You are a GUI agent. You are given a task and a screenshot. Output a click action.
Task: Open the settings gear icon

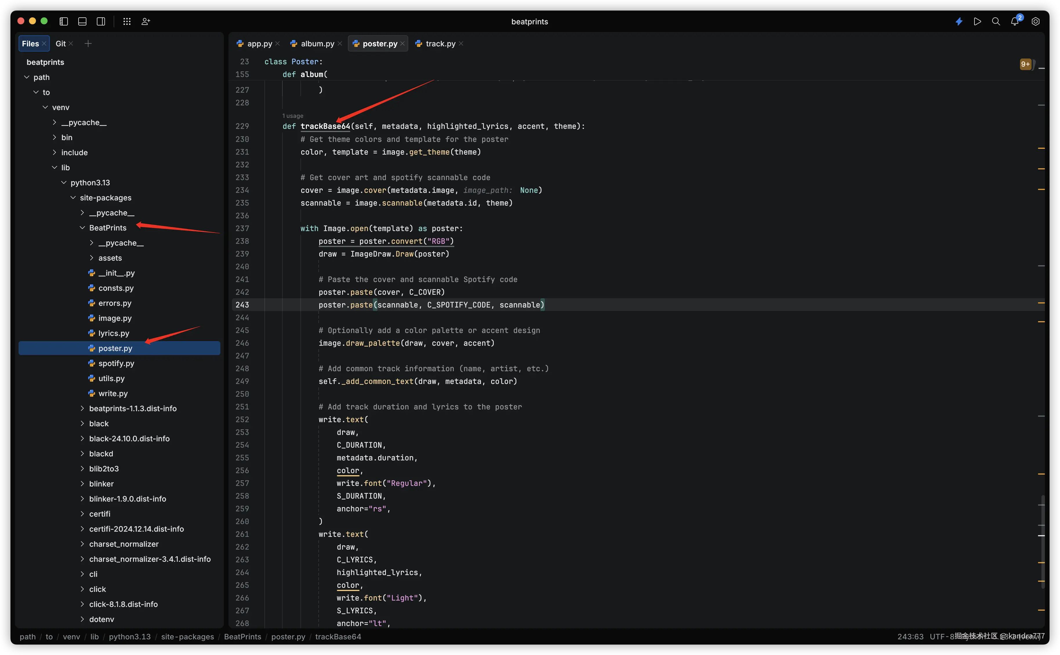(x=1035, y=21)
